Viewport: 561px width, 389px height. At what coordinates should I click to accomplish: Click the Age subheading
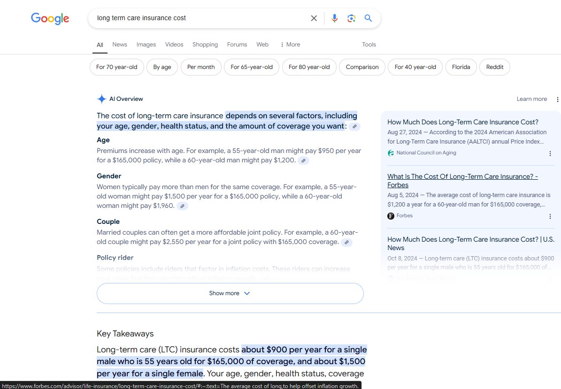(x=103, y=140)
